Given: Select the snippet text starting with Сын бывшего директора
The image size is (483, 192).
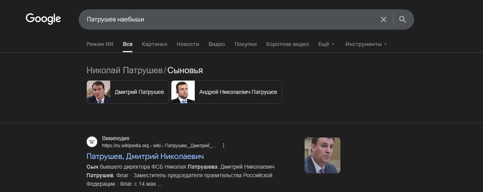Looking at the screenshot, I should point(181,175).
